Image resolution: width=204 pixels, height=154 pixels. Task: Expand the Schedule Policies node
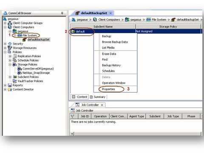click(10, 60)
